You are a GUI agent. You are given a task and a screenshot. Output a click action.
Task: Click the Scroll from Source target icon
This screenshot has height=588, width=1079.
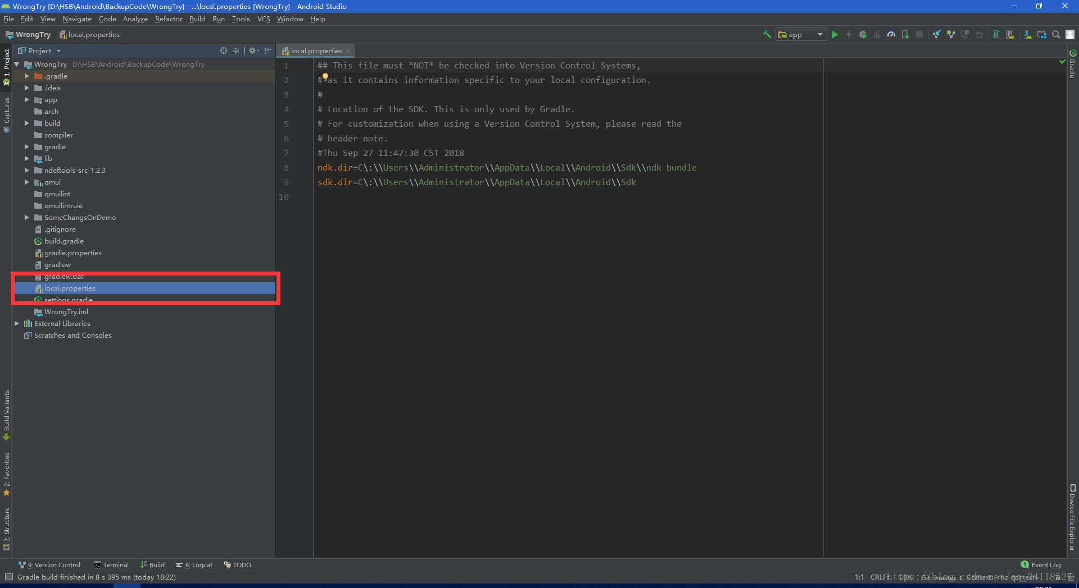coord(224,50)
